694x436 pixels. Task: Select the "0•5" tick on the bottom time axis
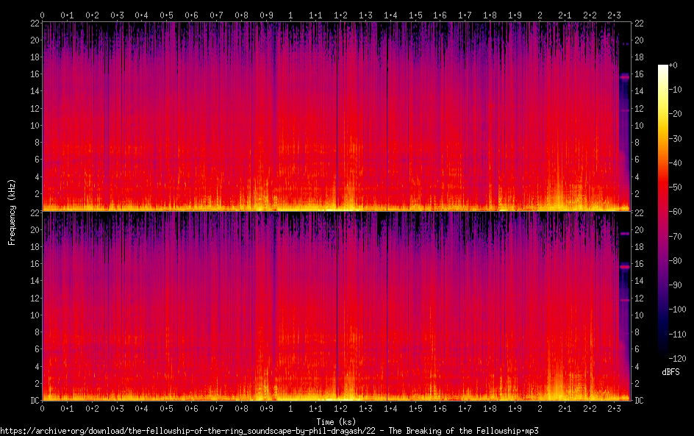tap(166, 409)
